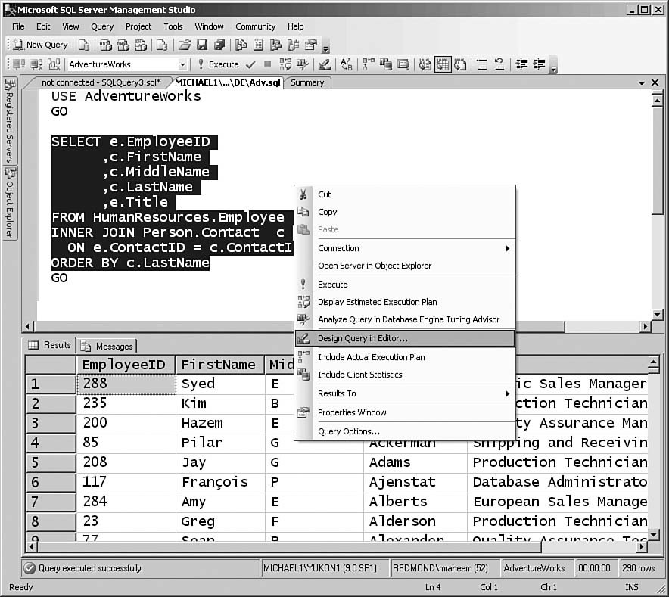The height and width of the screenshot is (597, 669).
Task: Expand the Registered Servers side tab
Action: (9, 121)
